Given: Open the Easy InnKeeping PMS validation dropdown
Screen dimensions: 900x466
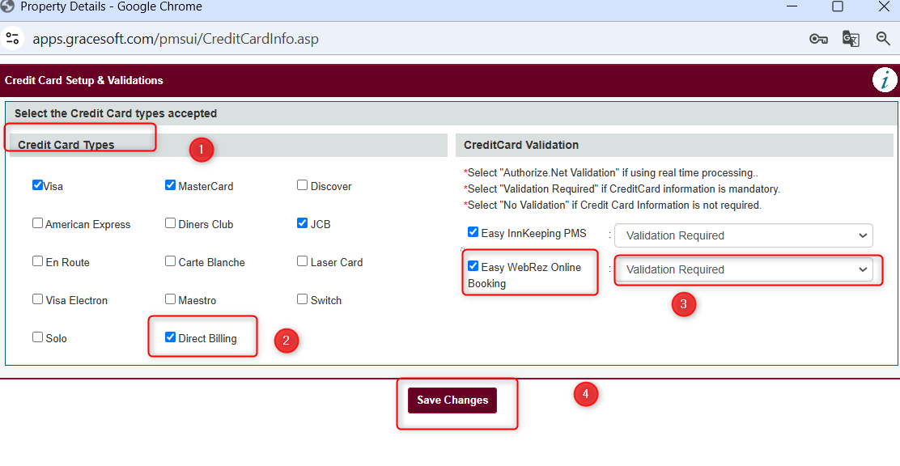Looking at the screenshot, I should 743,235.
